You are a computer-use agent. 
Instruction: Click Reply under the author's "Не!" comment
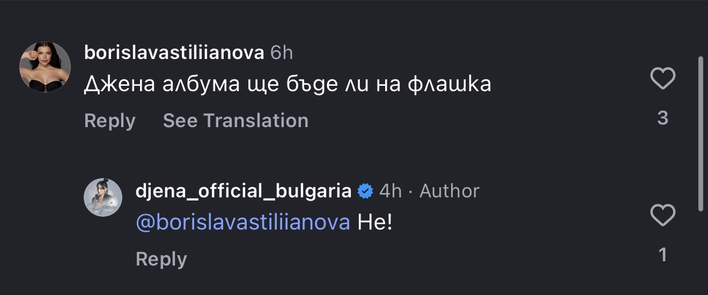click(x=161, y=259)
